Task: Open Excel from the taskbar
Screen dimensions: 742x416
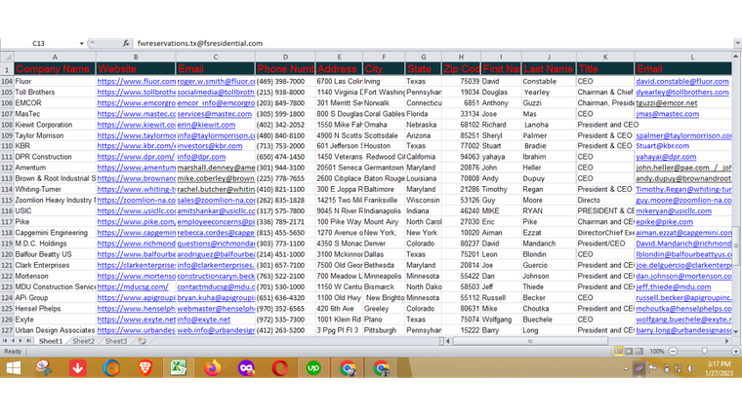Action: 179,368
